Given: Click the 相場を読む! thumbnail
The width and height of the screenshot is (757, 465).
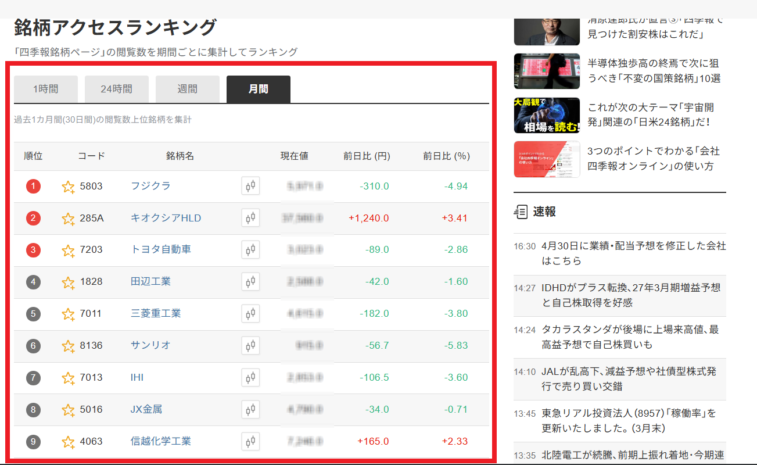Looking at the screenshot, I should click(547, 115).
